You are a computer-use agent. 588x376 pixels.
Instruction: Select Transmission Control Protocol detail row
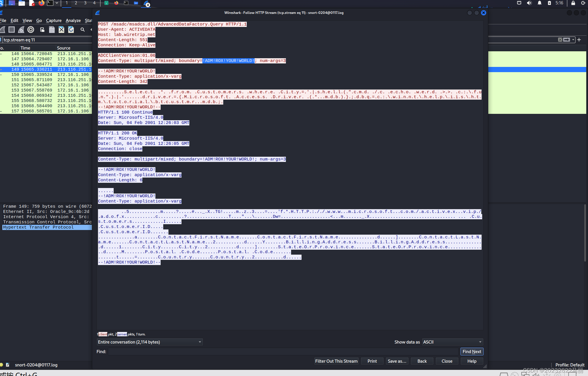(x=47, y=222)
